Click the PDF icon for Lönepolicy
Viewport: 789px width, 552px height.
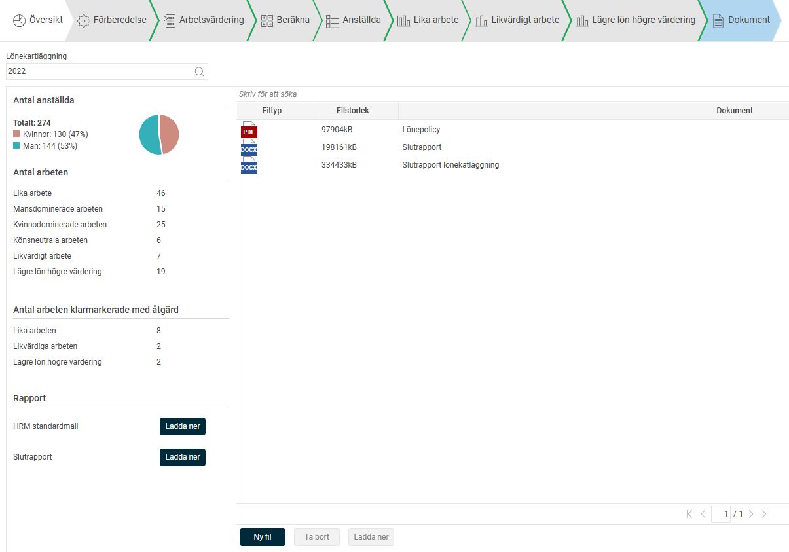tap(249, 130)
